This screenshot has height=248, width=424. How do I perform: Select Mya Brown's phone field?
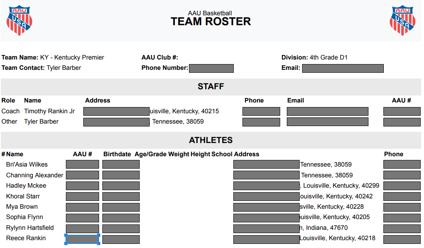[x=401, y=207]
